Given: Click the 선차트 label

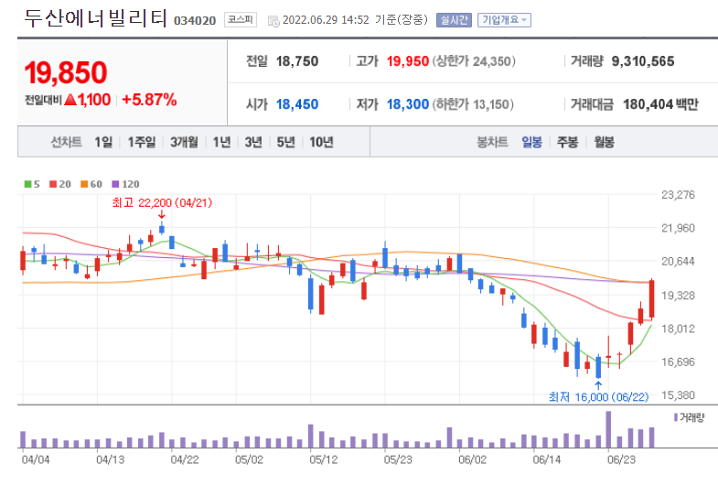Looking at the screenshot, I should (x=66, y=142).
